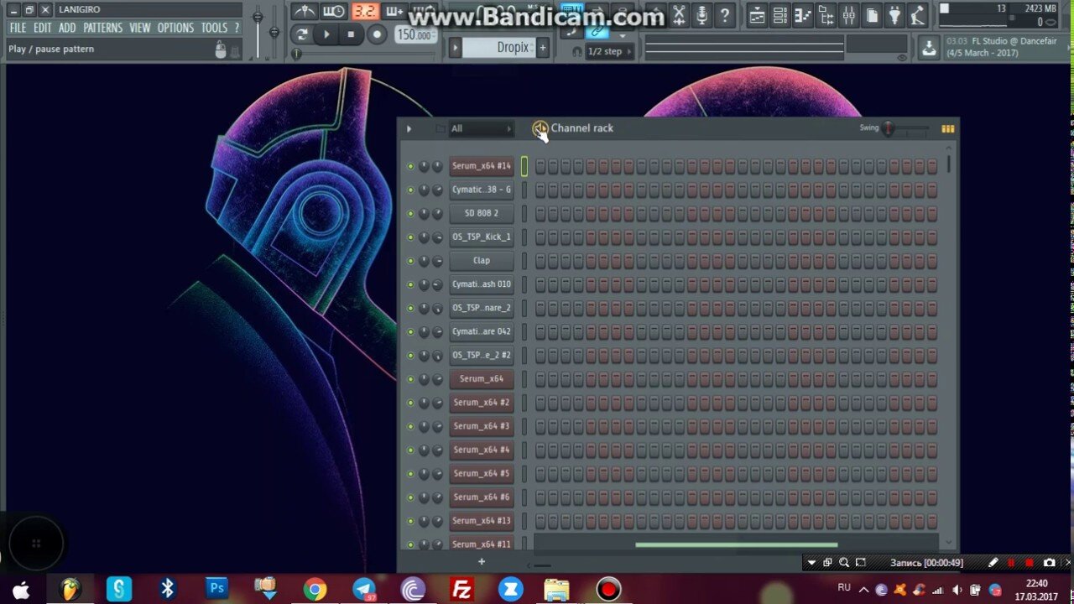Click the Bandicam pencil draw icon

(x=993, y=563)
